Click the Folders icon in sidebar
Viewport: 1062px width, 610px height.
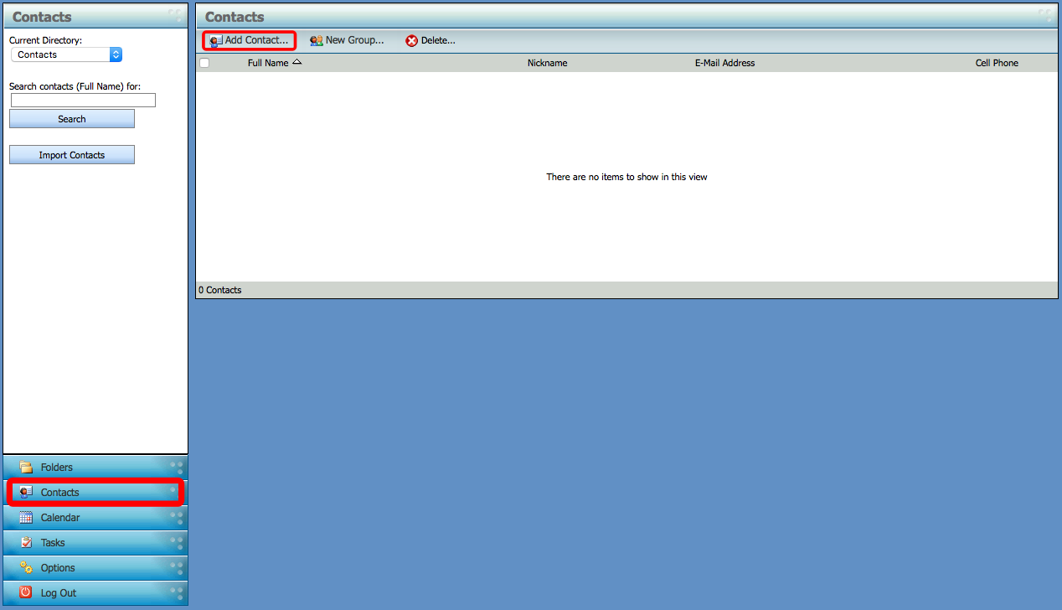pyautogui.click(x=26, y=468)
